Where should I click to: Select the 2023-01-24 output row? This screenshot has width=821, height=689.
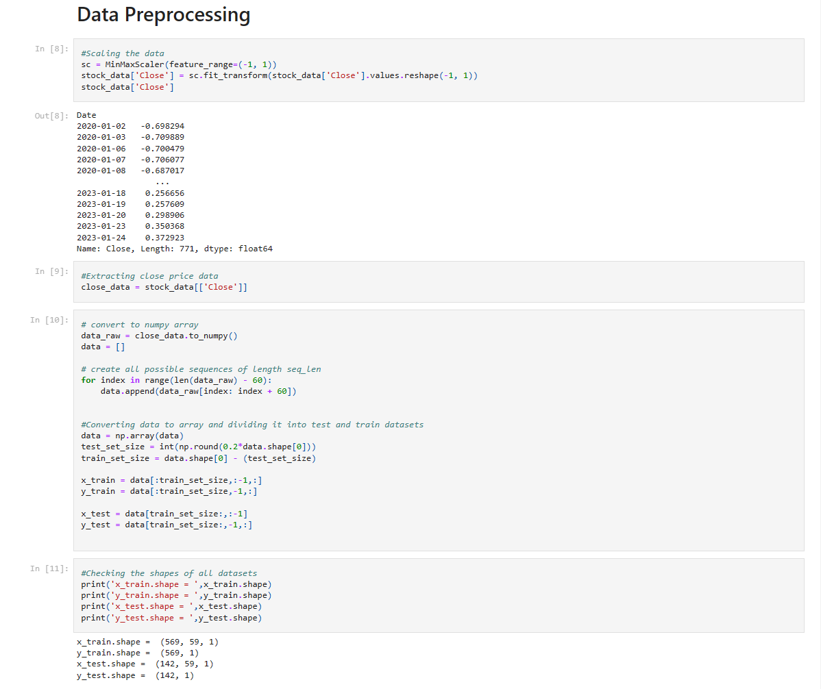[x=130, y=238]
